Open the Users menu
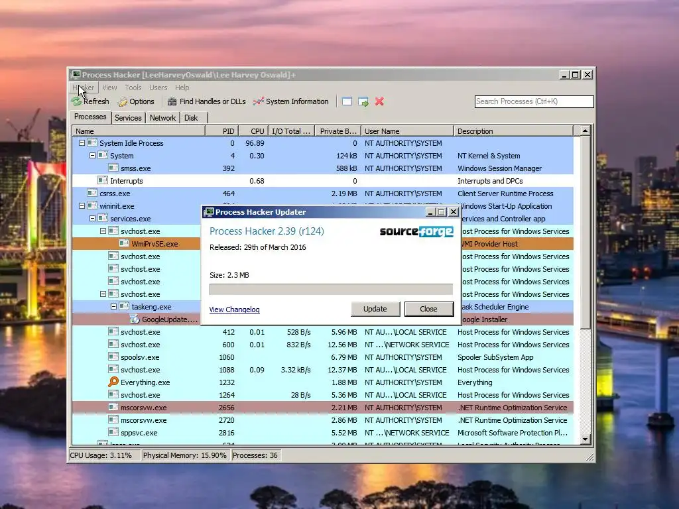 pyautogui.click(x=158, y=87)
